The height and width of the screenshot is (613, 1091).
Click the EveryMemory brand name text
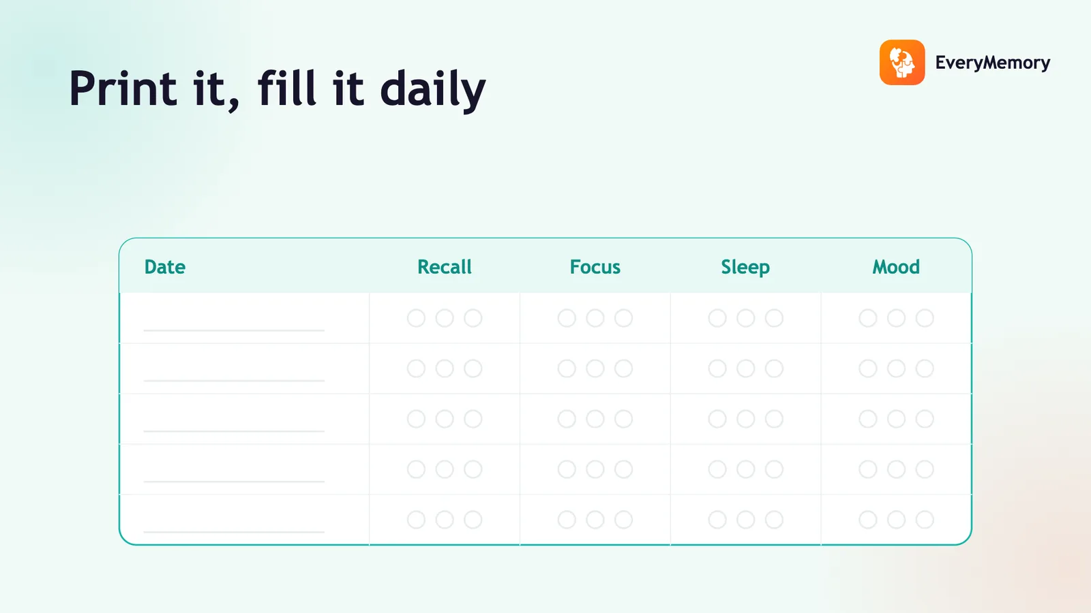[x=992, y=63]
